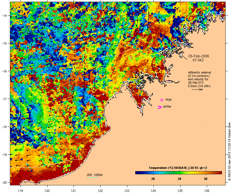This screenshot has height=193, width=233.
Task: Click the velocity scale arrow in the legend
Action: 197,89
